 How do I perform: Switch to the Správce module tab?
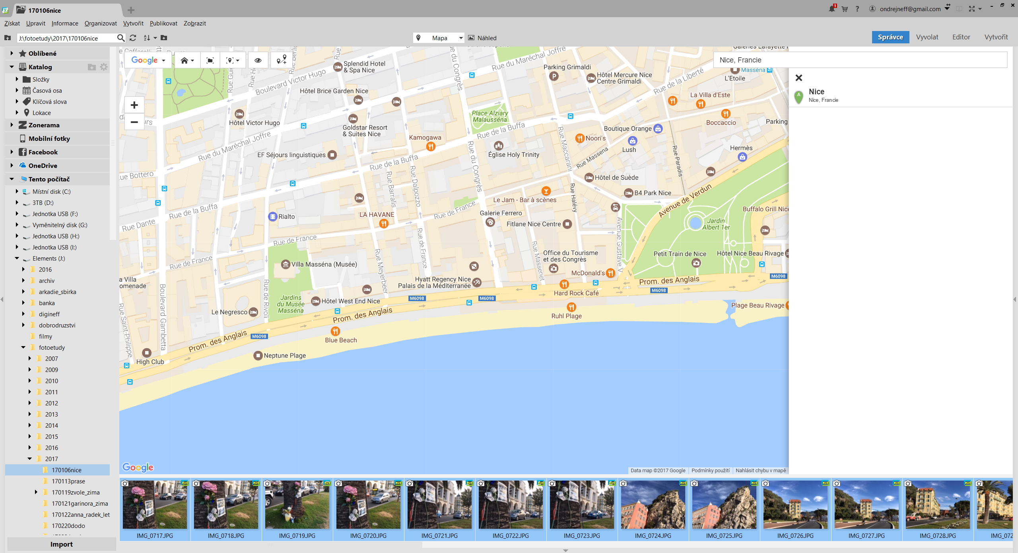pyautogui.click(x=890, y=37)
